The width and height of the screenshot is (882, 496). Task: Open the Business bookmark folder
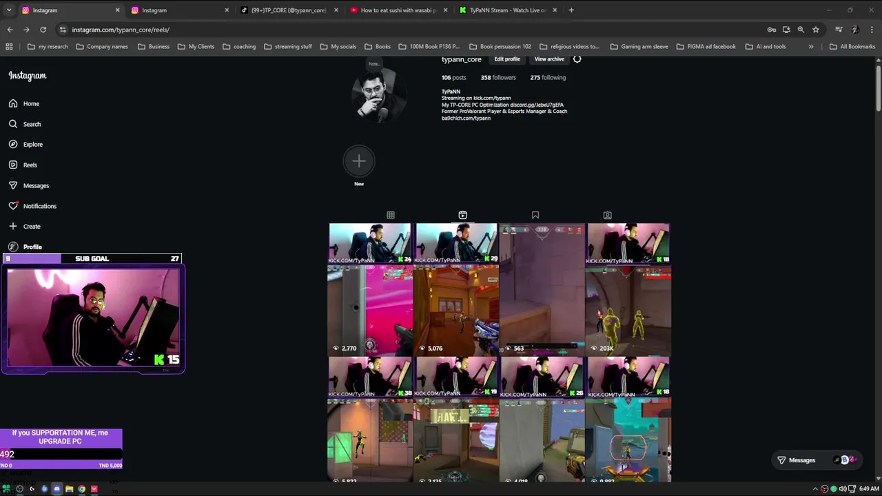tap(154, 47)
